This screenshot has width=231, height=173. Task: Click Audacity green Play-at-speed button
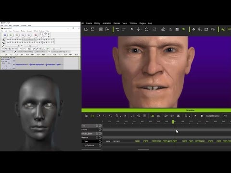[x=48, y=49]
